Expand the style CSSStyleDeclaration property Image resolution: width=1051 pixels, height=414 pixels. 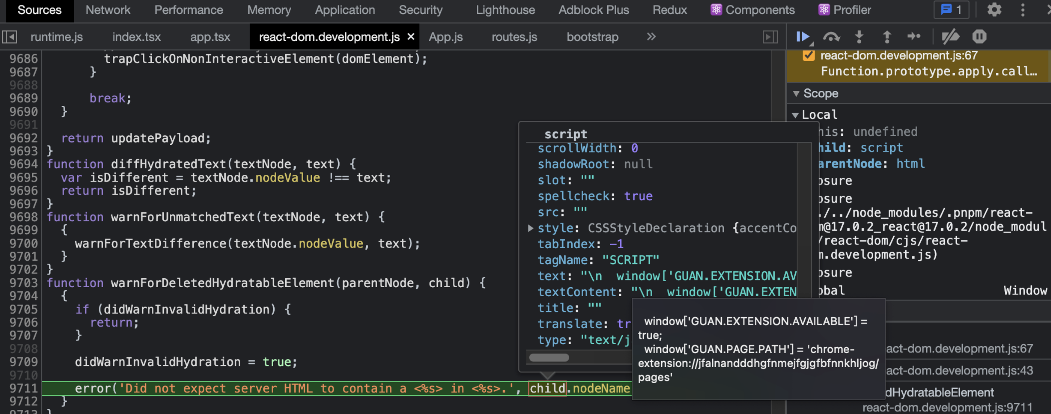point(530,228)
